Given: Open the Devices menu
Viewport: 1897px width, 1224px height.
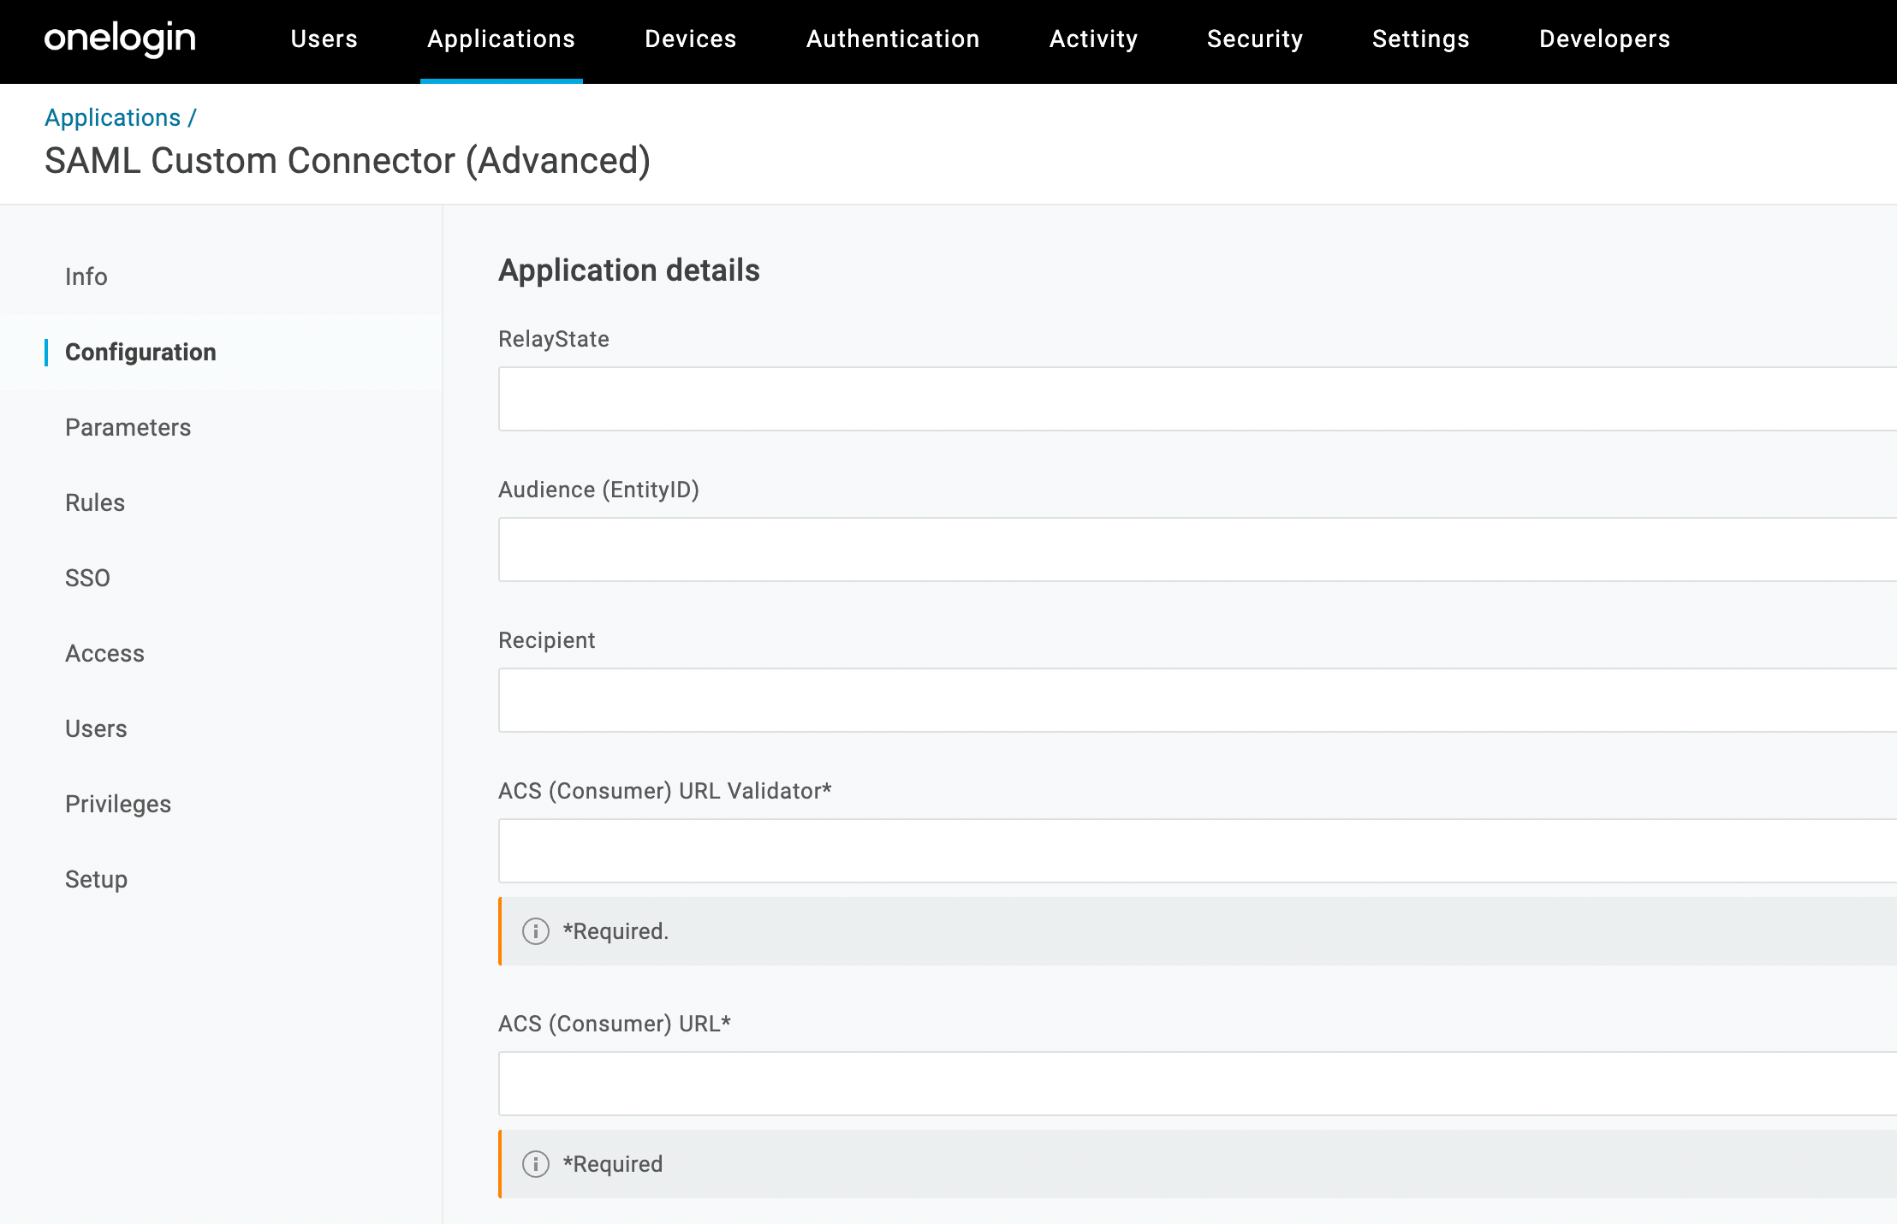Looking at the screenshot, I should pyautogui.click(x=690, y=39).
